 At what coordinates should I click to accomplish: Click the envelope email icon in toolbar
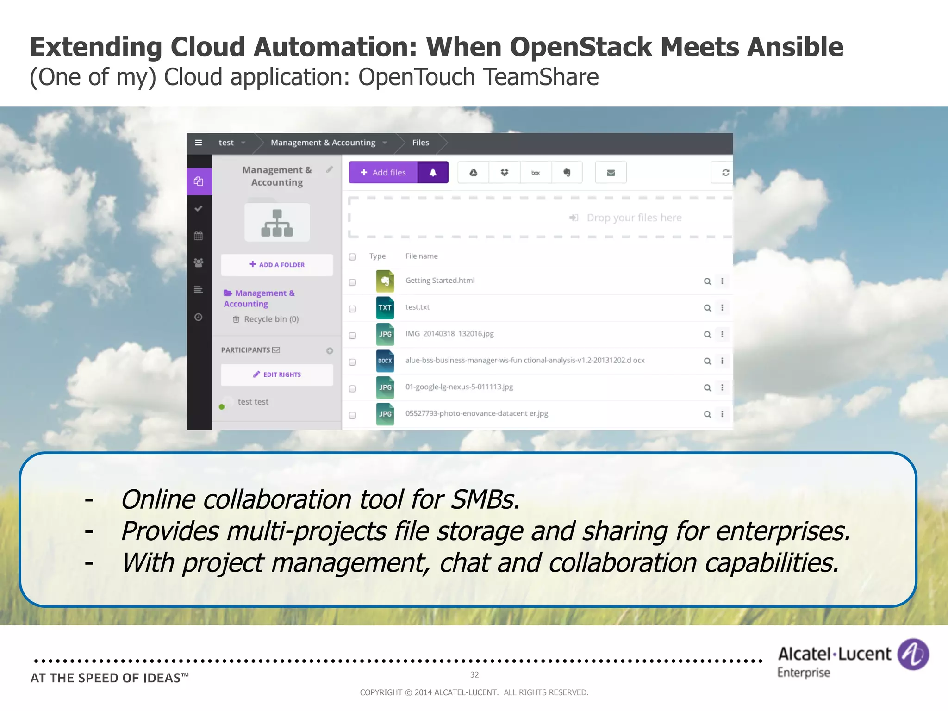coord(611,173)
